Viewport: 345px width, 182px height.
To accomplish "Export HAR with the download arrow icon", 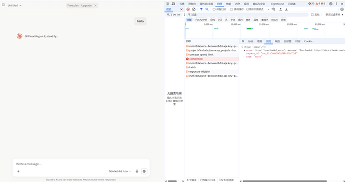I will [x=286, y=9].
